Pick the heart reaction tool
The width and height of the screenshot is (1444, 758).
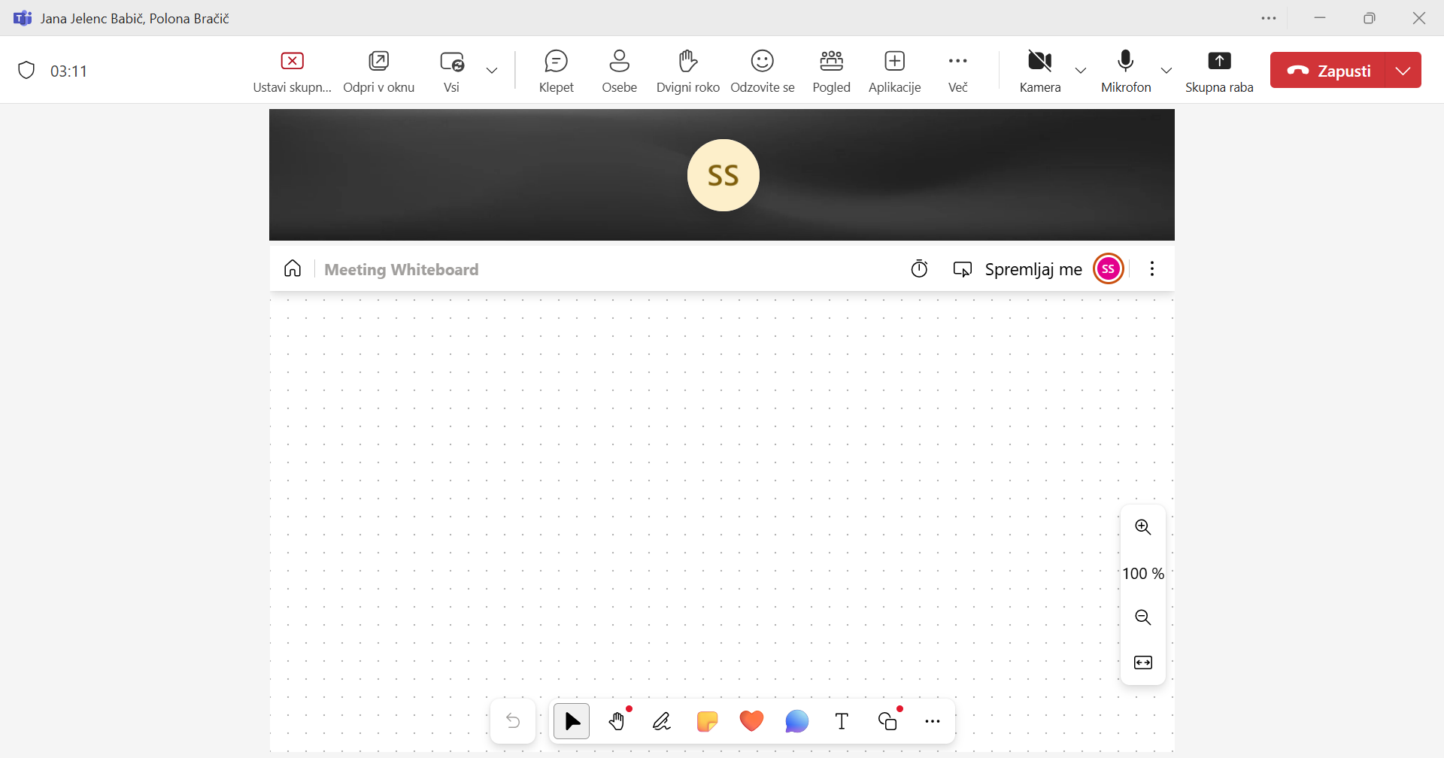pos(751,722)
